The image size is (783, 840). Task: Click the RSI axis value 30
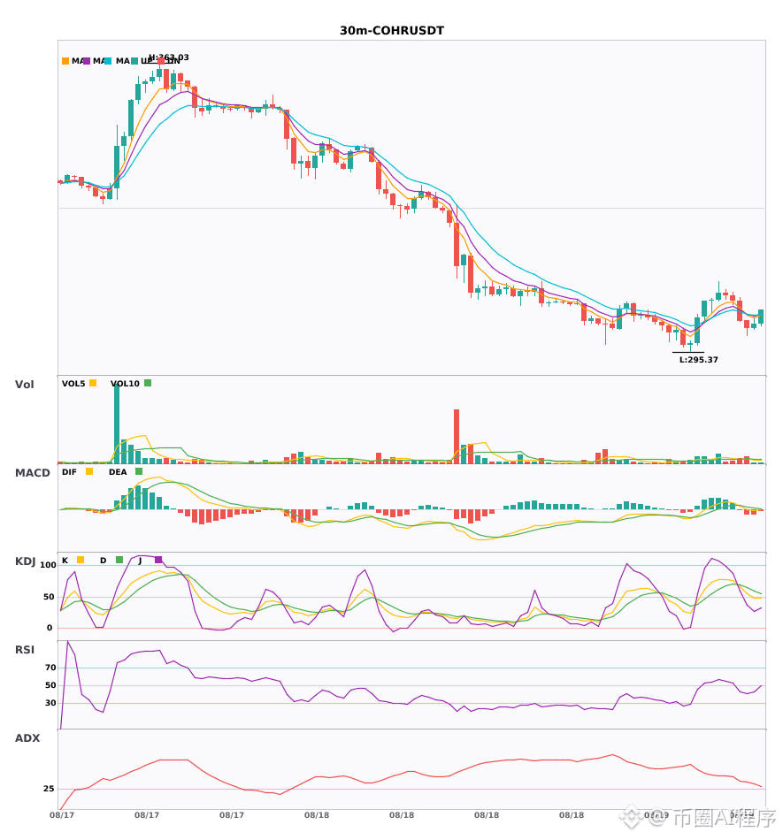(x=50, y=702)
